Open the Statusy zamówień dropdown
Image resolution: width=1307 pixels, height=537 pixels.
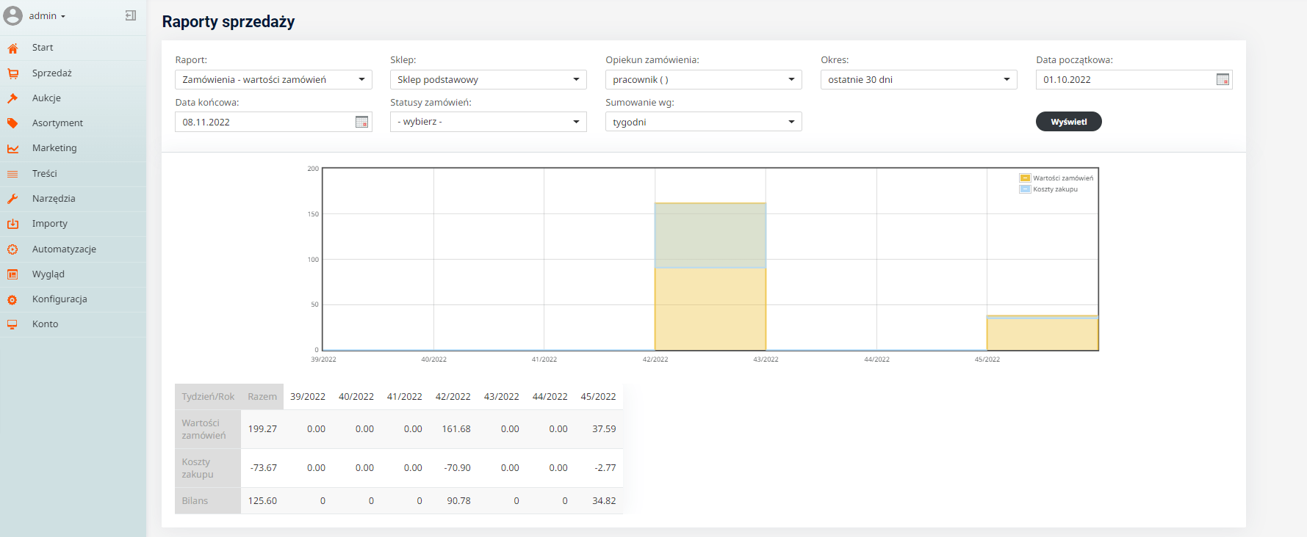pyautogui.click(x=488, y=122)
